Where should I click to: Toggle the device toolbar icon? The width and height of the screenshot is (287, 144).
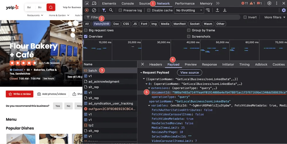click(x=94, y=3)
